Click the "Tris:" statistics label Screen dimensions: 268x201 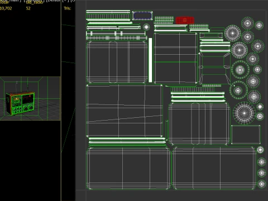(x=68, y=8)
